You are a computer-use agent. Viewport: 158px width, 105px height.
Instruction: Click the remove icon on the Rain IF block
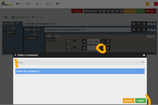[x=154, y=24]
